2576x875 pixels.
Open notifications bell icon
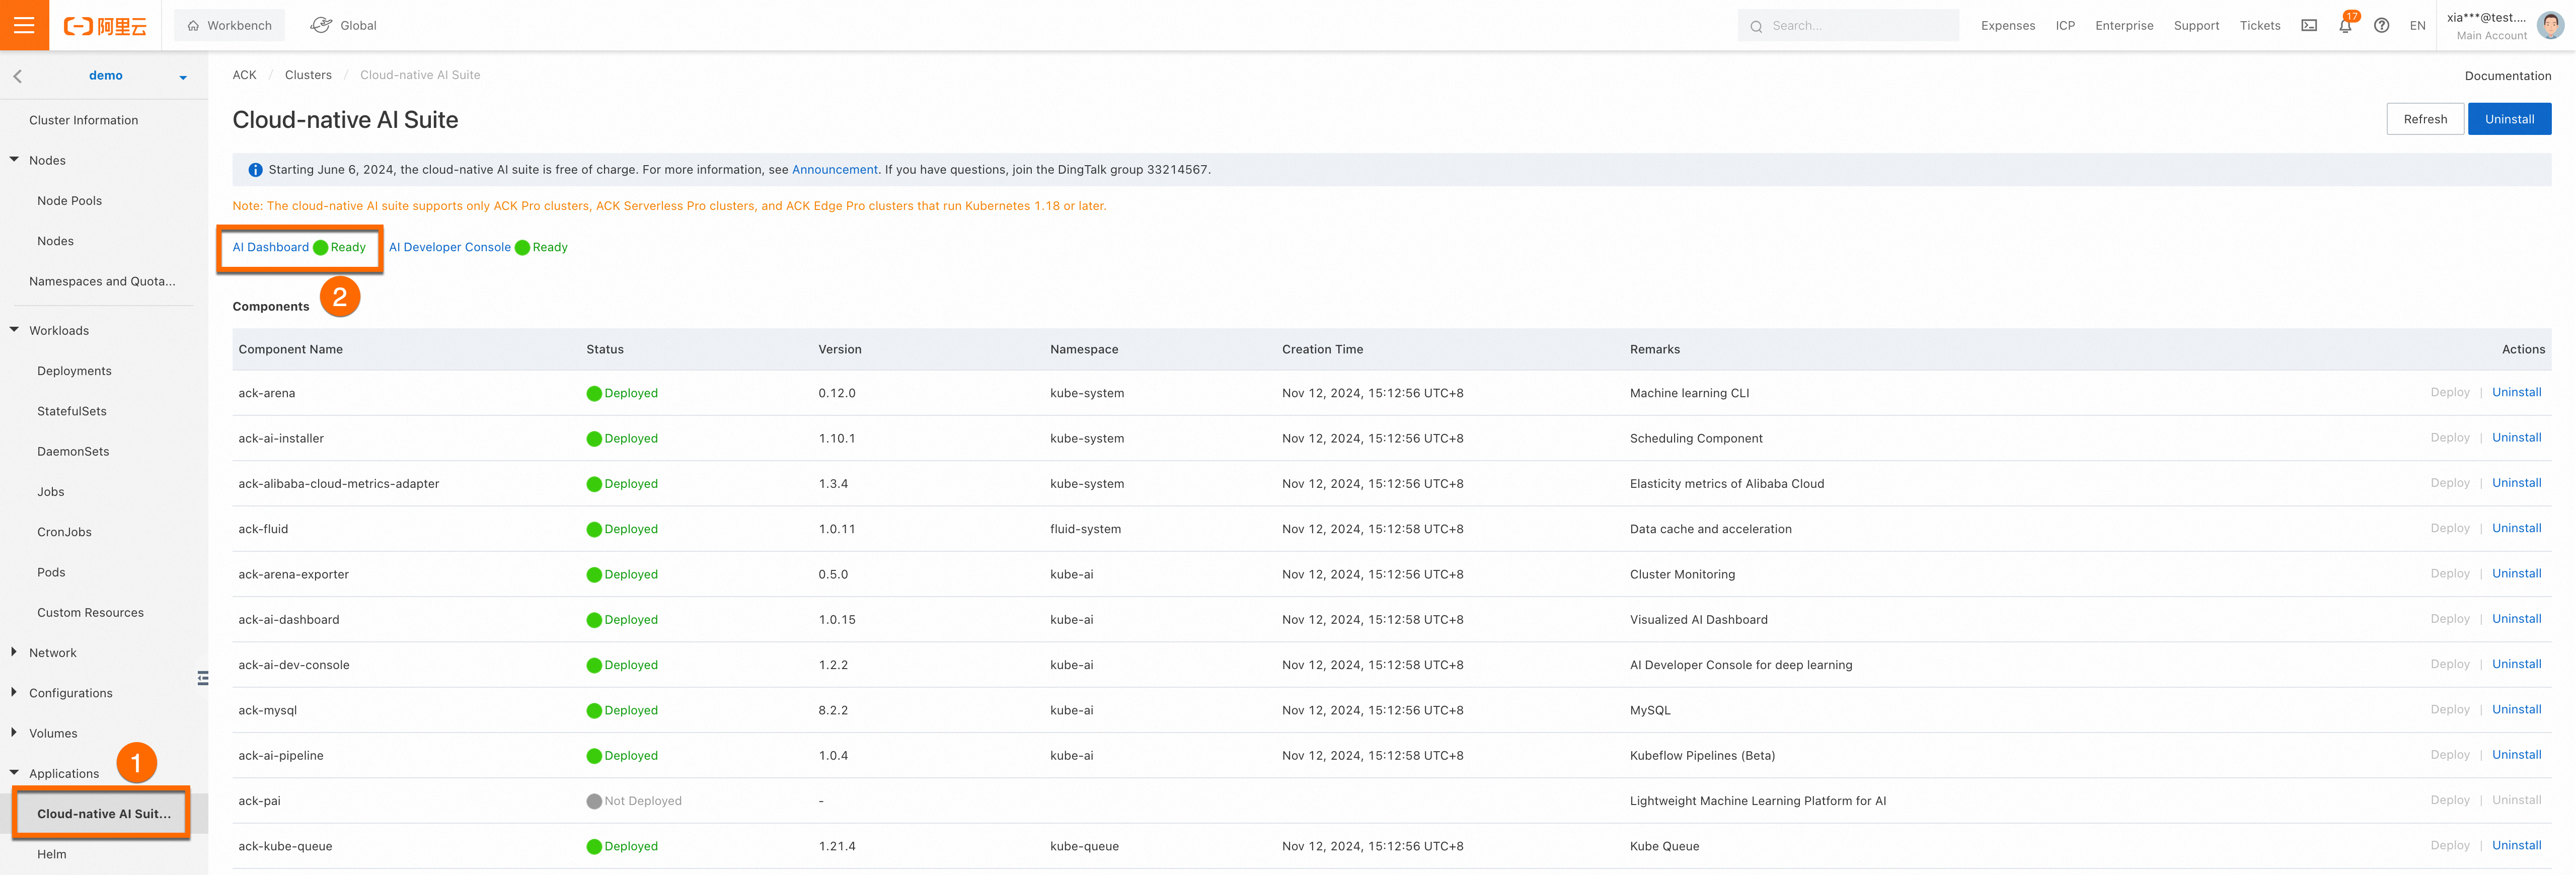pos(2345,26)
